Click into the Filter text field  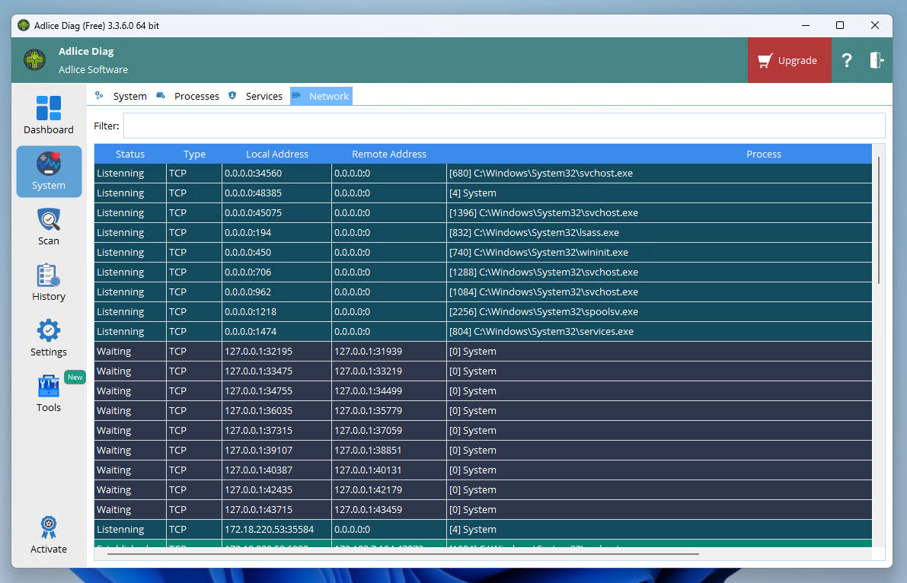(x=503, y=126)
